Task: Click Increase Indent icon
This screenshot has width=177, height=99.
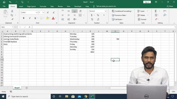Action: pyautogui.click(x=69, y=19)
